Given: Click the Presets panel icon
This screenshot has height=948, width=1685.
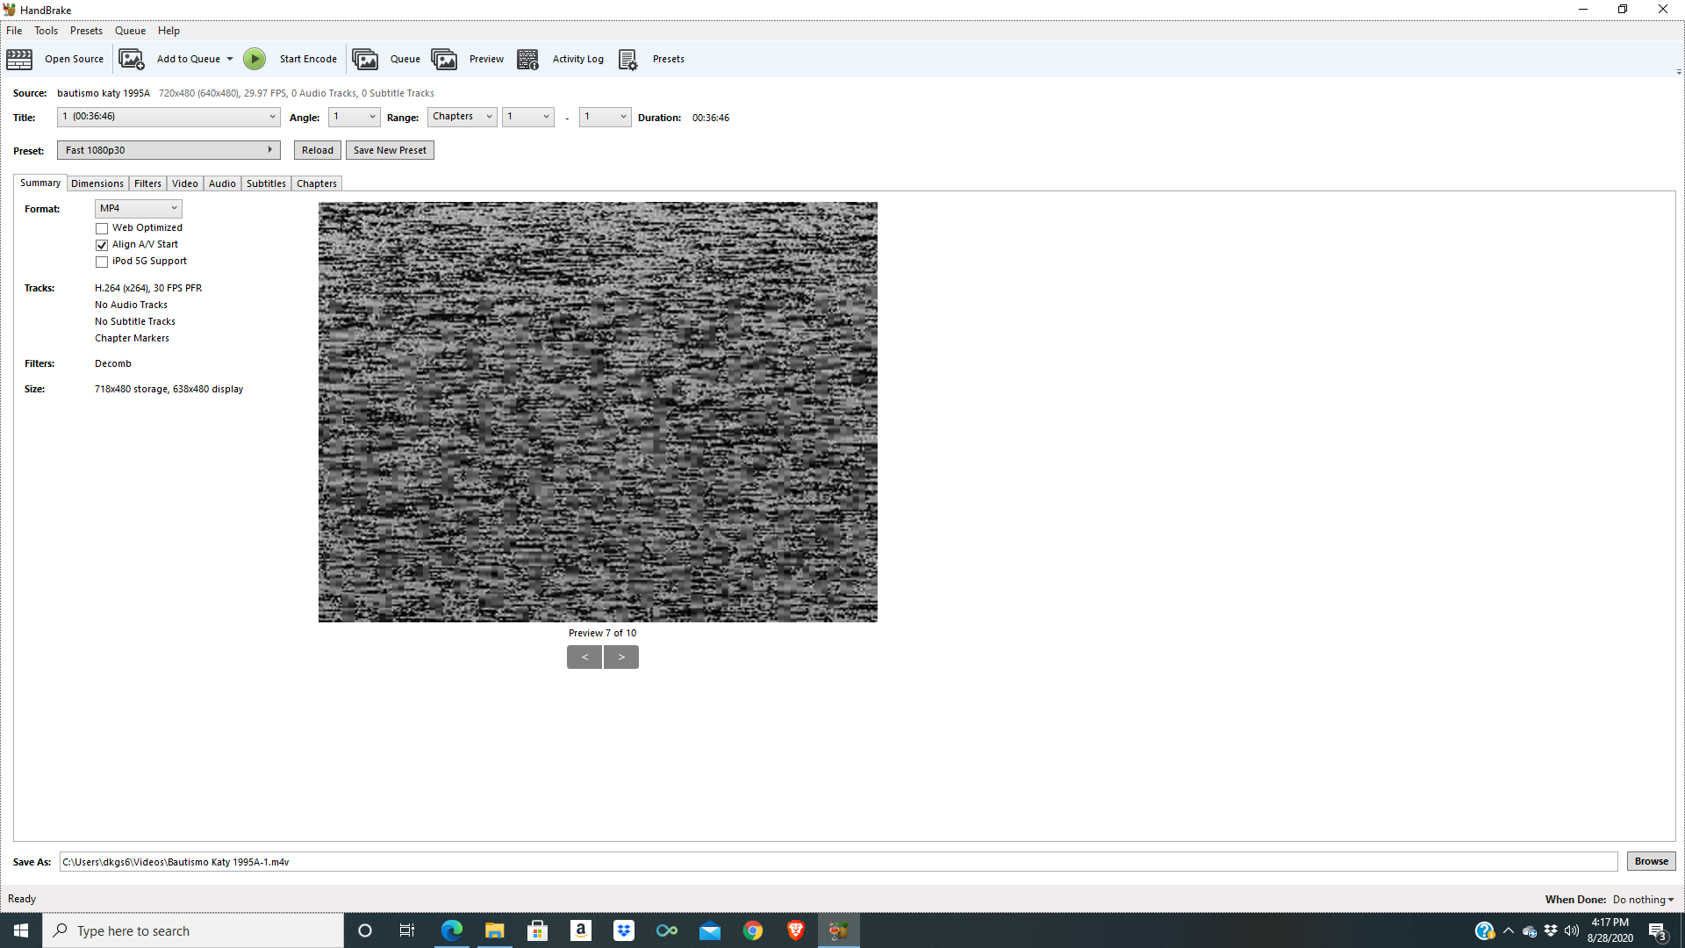Looking at the screenshot, I should point(627,59).
